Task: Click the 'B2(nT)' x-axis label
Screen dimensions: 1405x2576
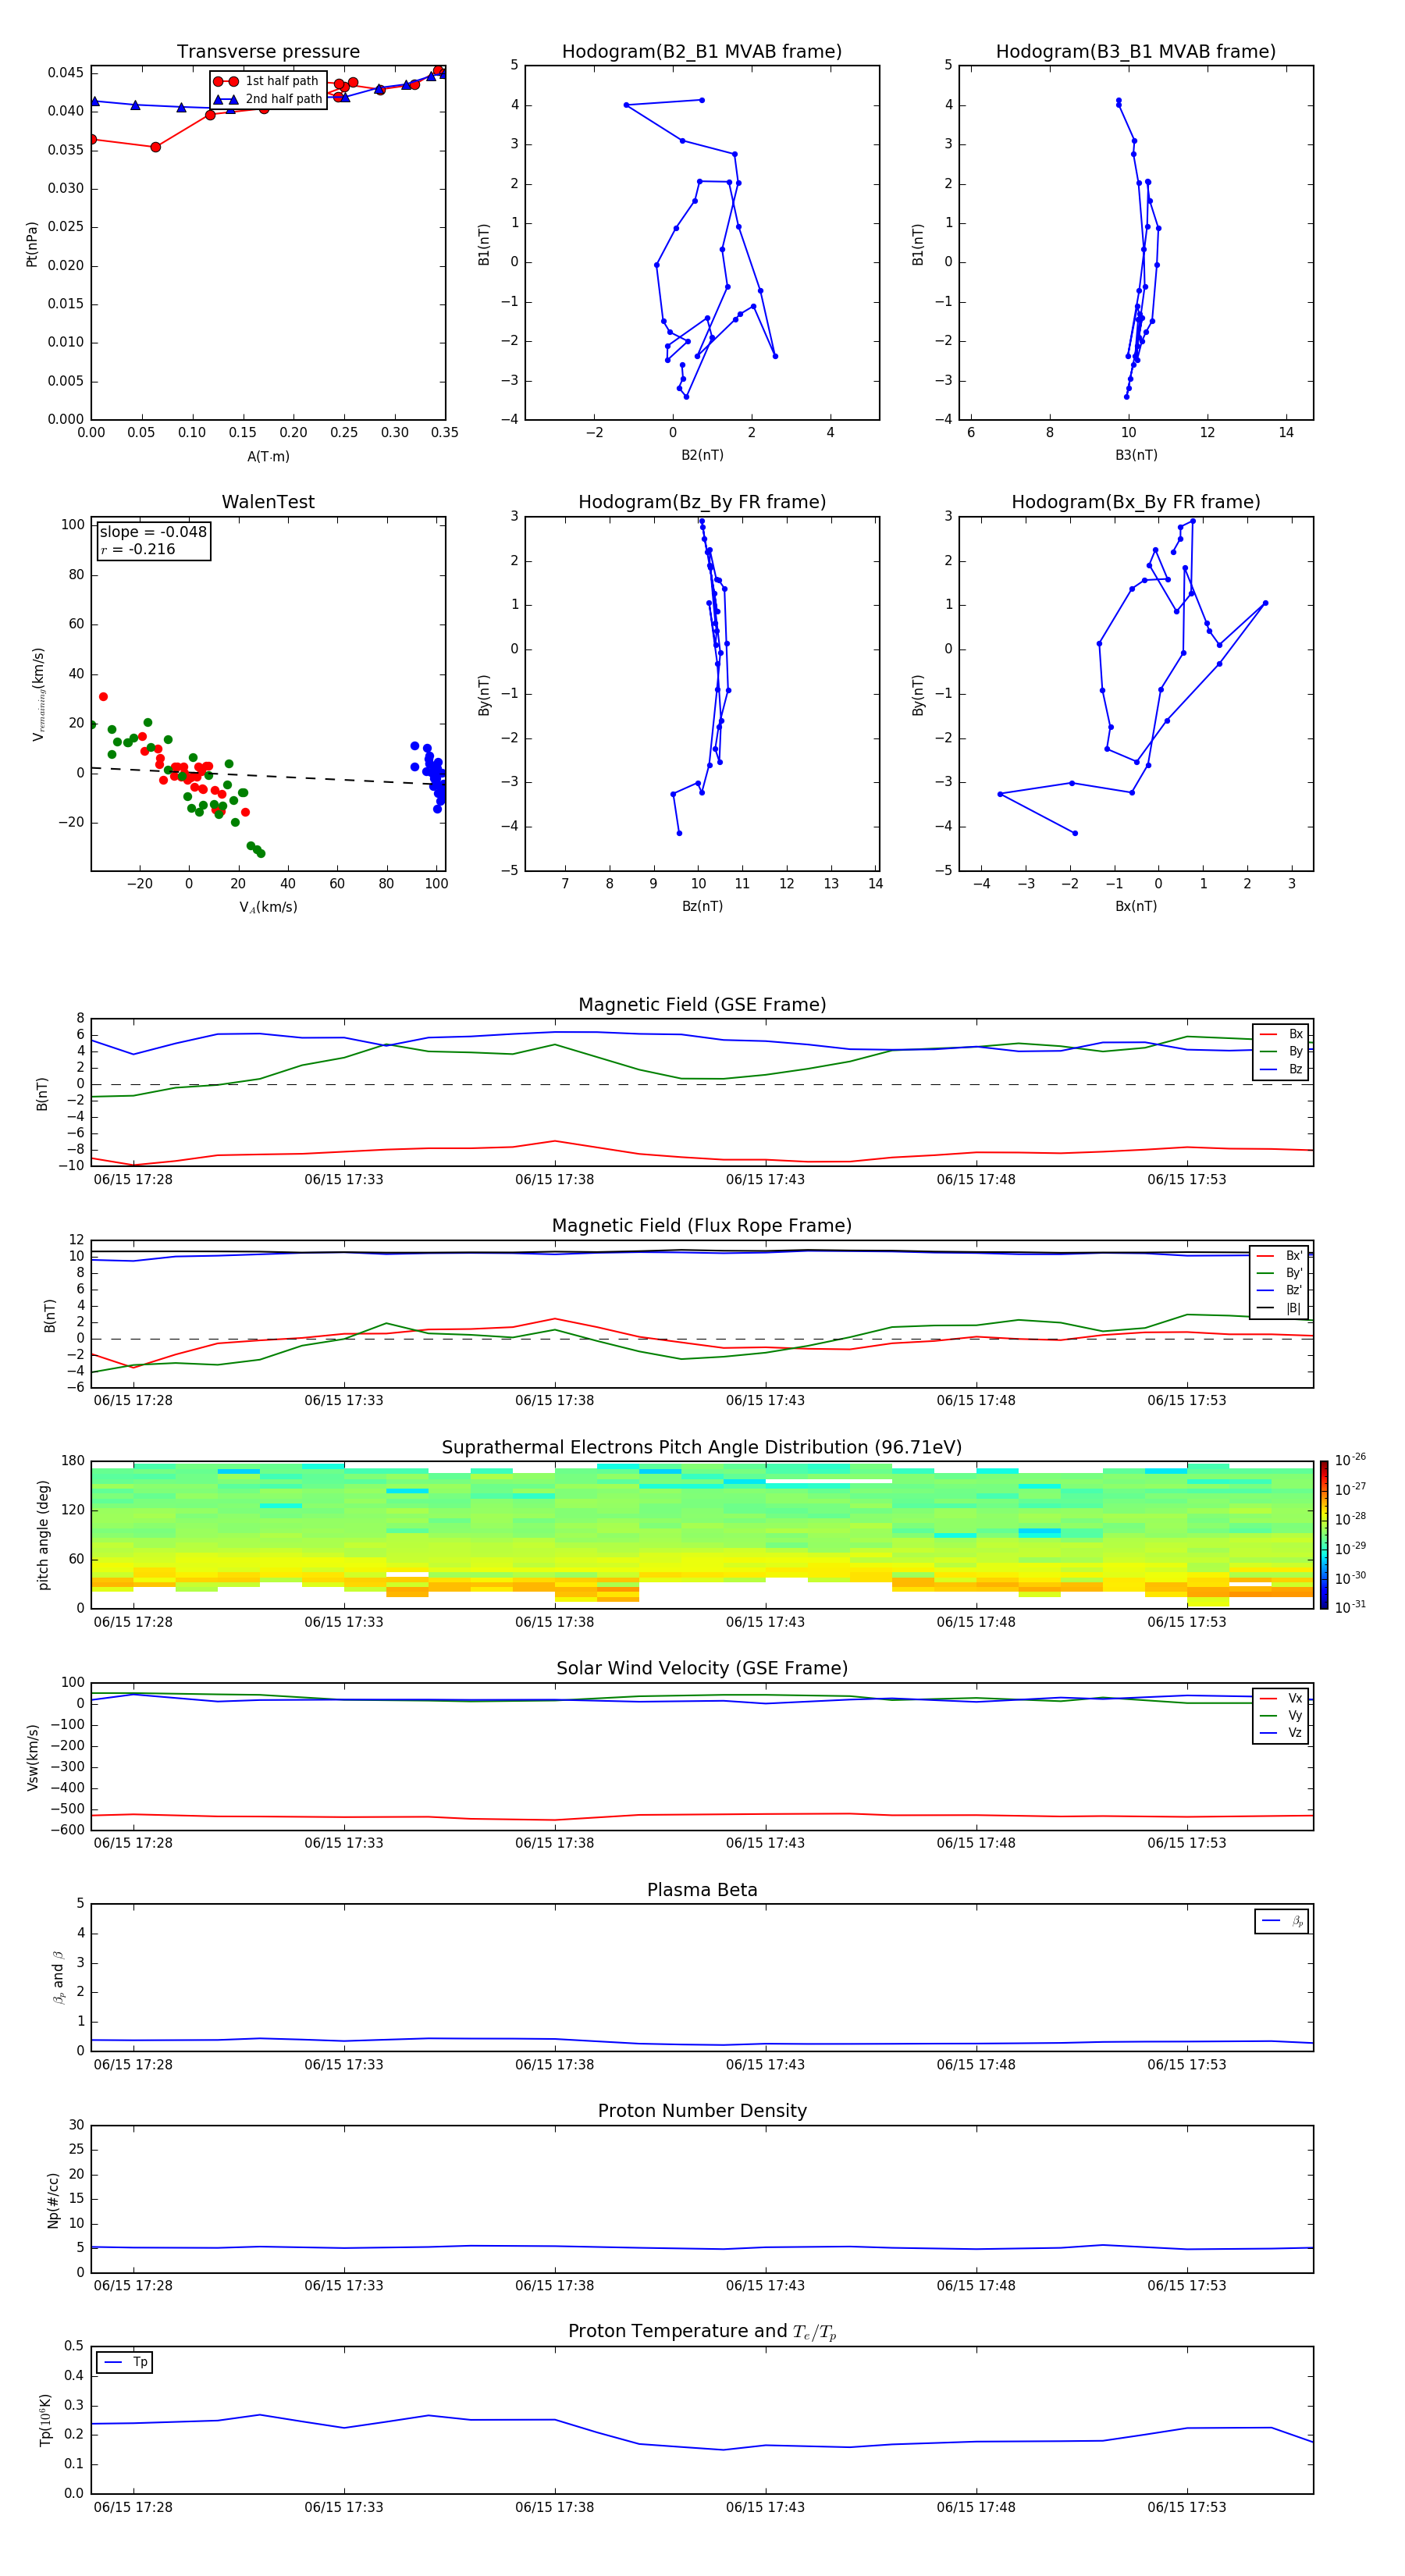Action: (702, 455)
